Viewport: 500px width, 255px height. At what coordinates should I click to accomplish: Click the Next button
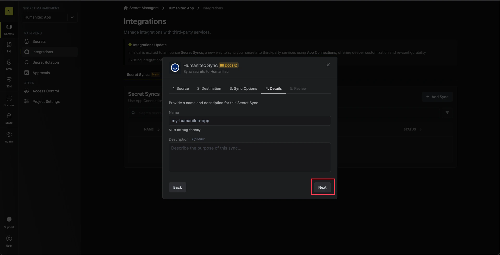[322, 187]
